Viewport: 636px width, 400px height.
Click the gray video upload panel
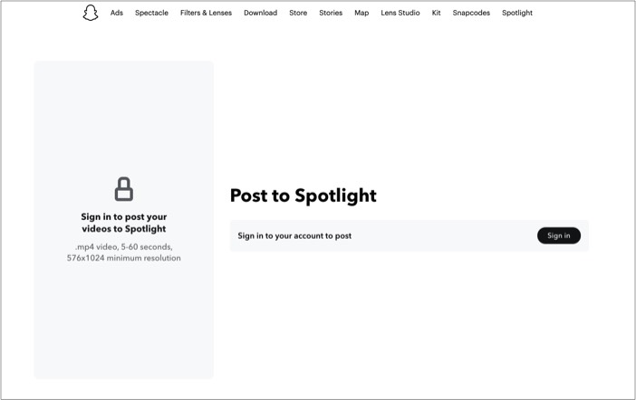124,220
